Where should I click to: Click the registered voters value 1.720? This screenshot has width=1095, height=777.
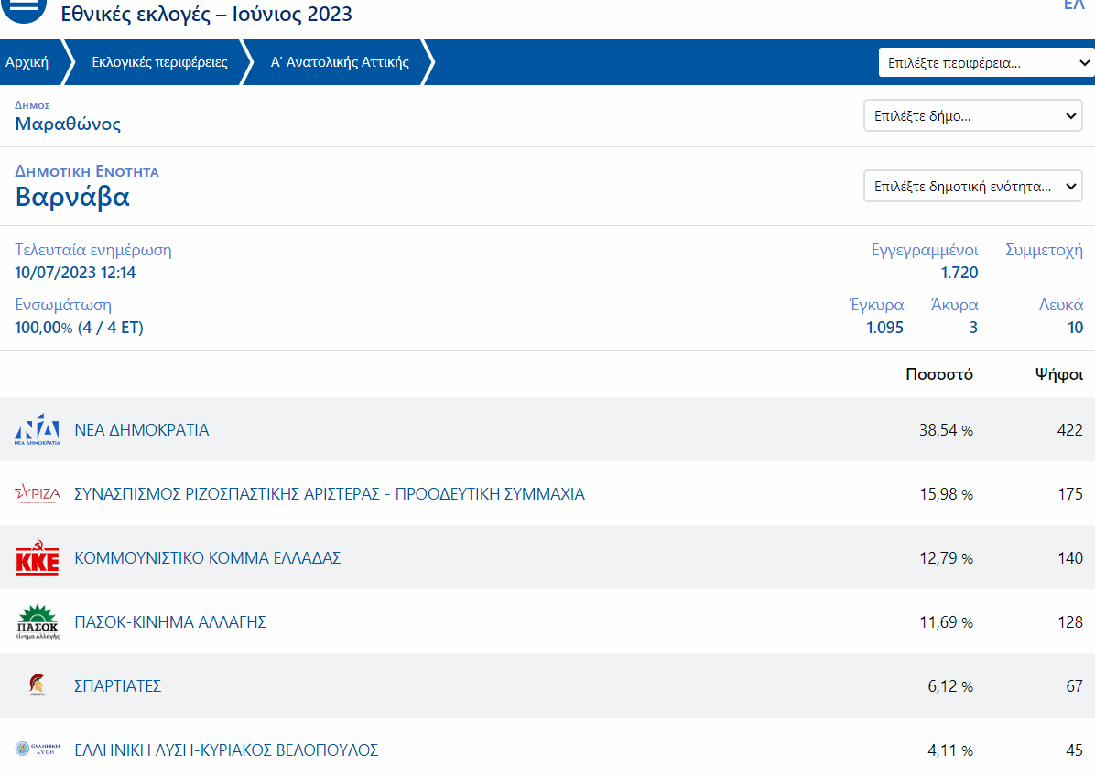959,273
